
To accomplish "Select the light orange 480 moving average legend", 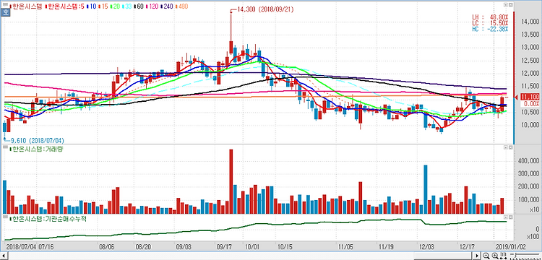I will [x=181, y=6].
